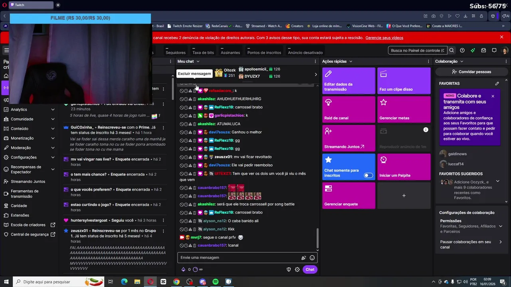This screenshot has width=511, height=287.
Task: Click the purple Chat send button
Action: click(310, 269)
